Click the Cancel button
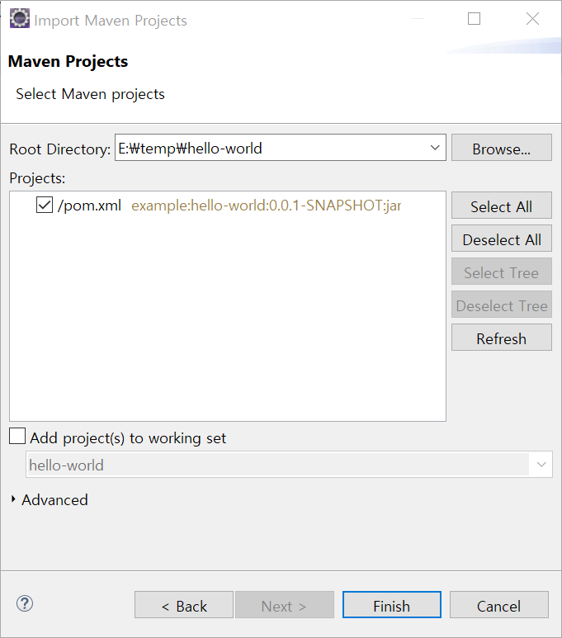The width and height of the screenshot is (562, 638). [499, 605]
